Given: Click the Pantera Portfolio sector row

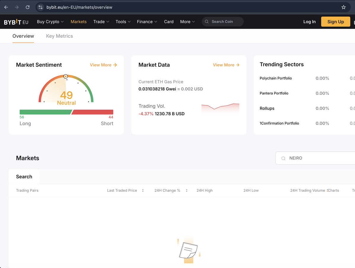Looking at the screenshot, I should point(307,93).
